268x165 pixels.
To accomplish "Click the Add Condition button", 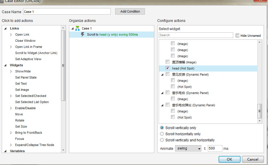I will point(130,11).
